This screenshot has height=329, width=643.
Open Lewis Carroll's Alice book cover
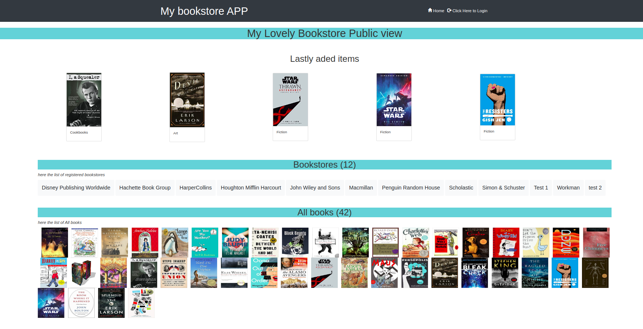pos(85,242)
